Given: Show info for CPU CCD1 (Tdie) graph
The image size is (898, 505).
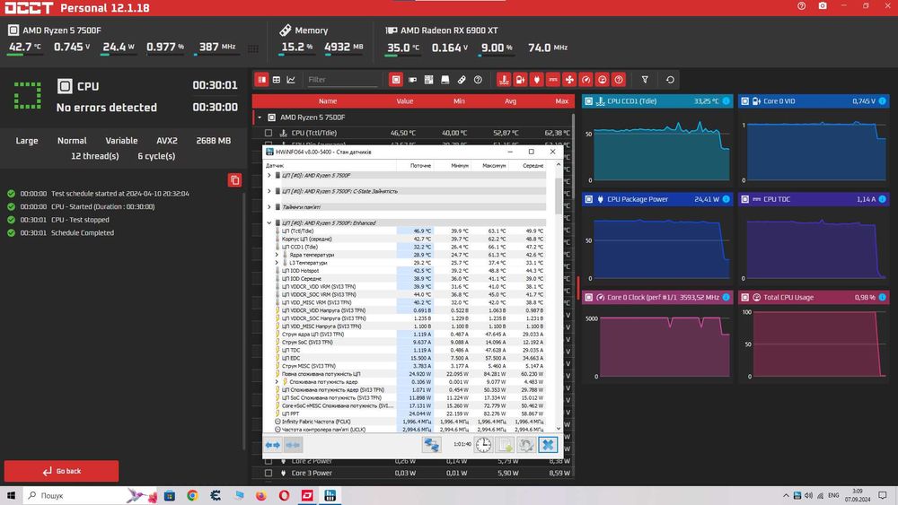Looking at the screenshot, I should 726,101.
